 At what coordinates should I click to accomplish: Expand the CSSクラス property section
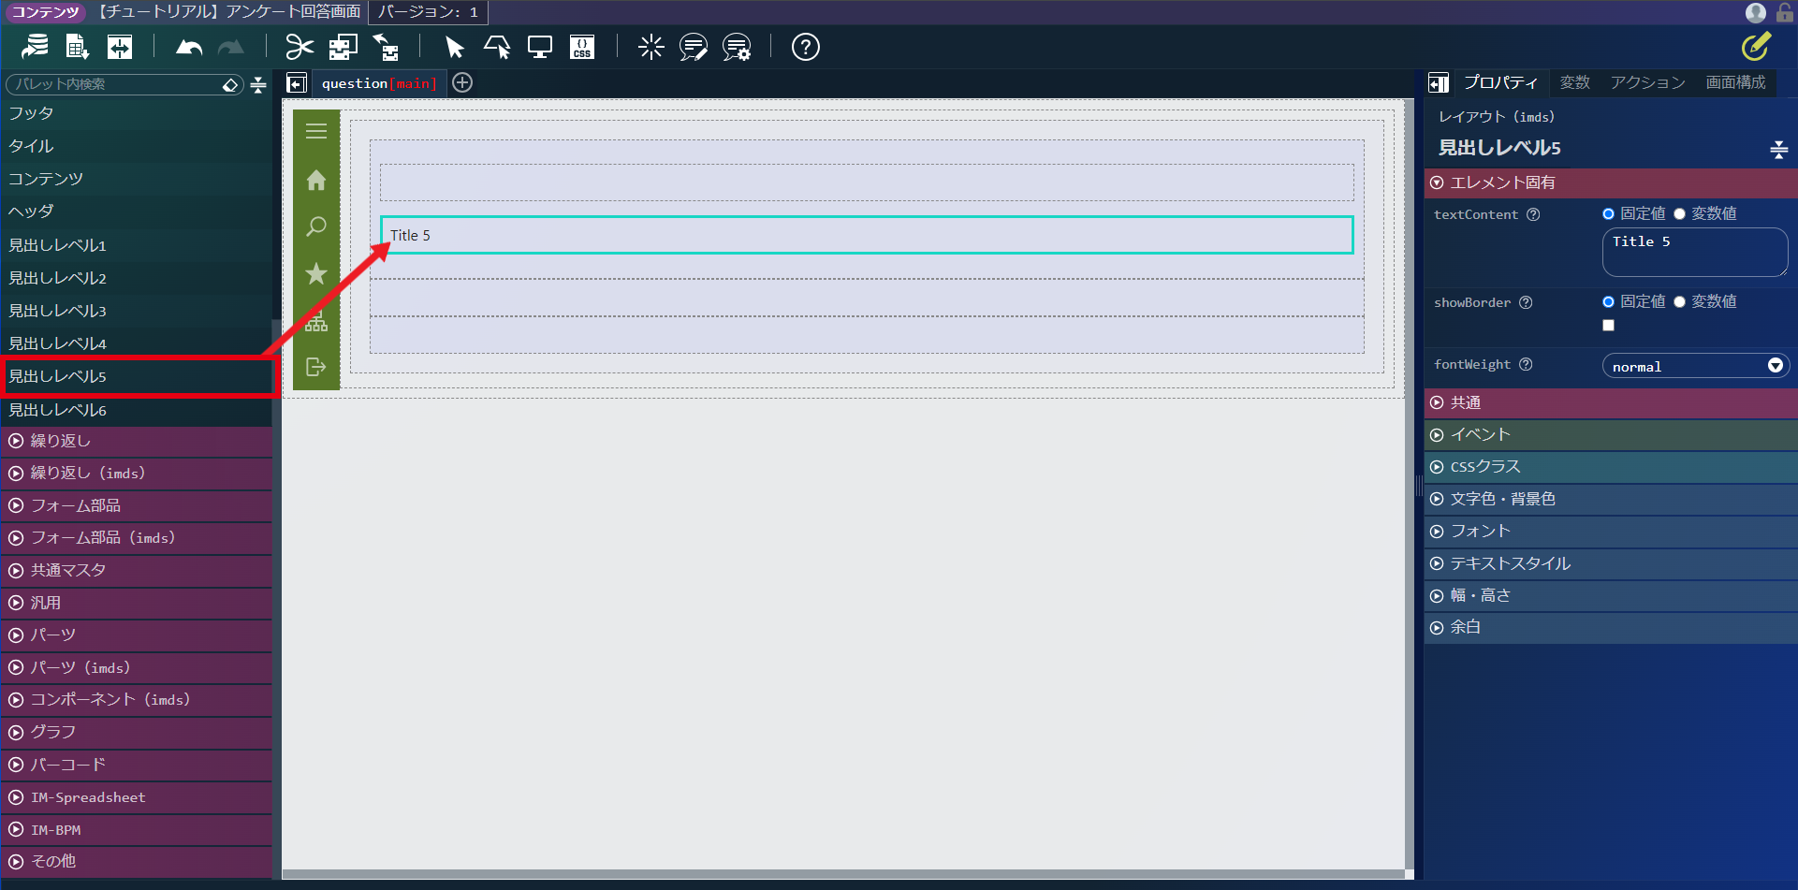tap(1611, 466)
